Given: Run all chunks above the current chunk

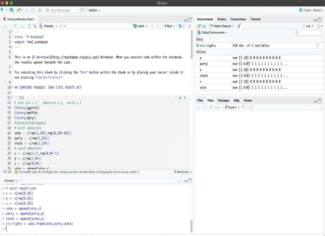Looking at the screenshot, I should coord(180,98).
